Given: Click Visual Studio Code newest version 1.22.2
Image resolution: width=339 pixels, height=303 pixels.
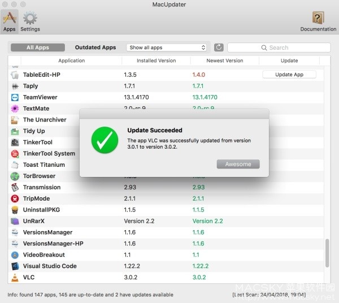Looking at the screenshot, I should (201, 266).
